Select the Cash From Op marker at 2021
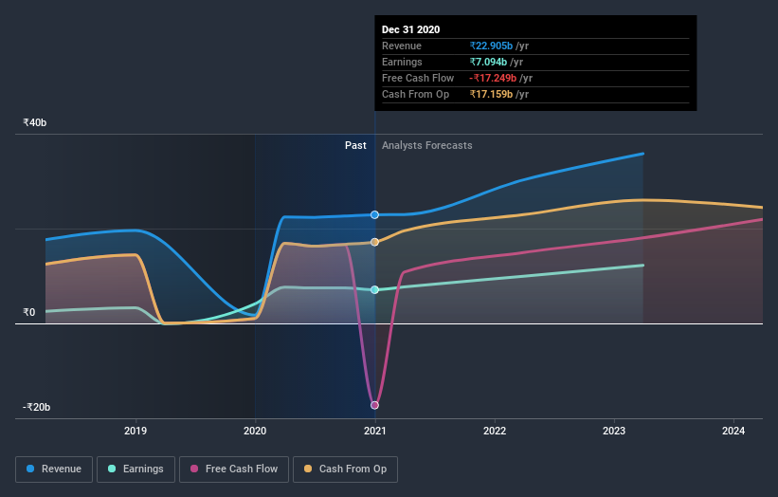 pos(374,242)
